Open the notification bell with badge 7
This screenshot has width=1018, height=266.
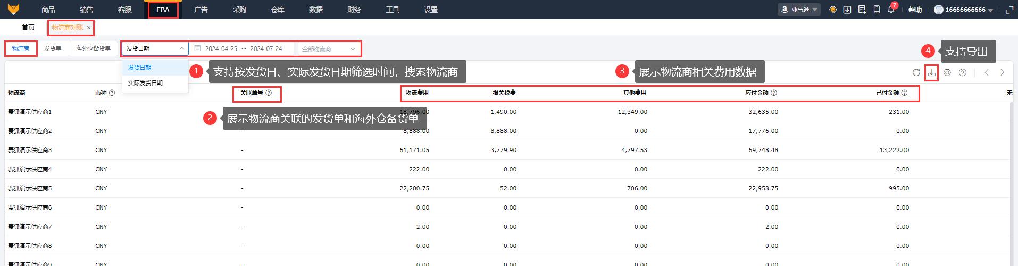pyautogui.click(x=891, y=10)
